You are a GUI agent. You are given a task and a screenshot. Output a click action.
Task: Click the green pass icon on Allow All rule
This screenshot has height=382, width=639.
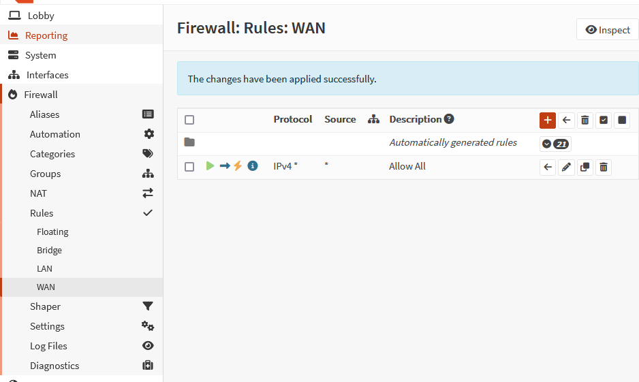click(x=210, y=166)
